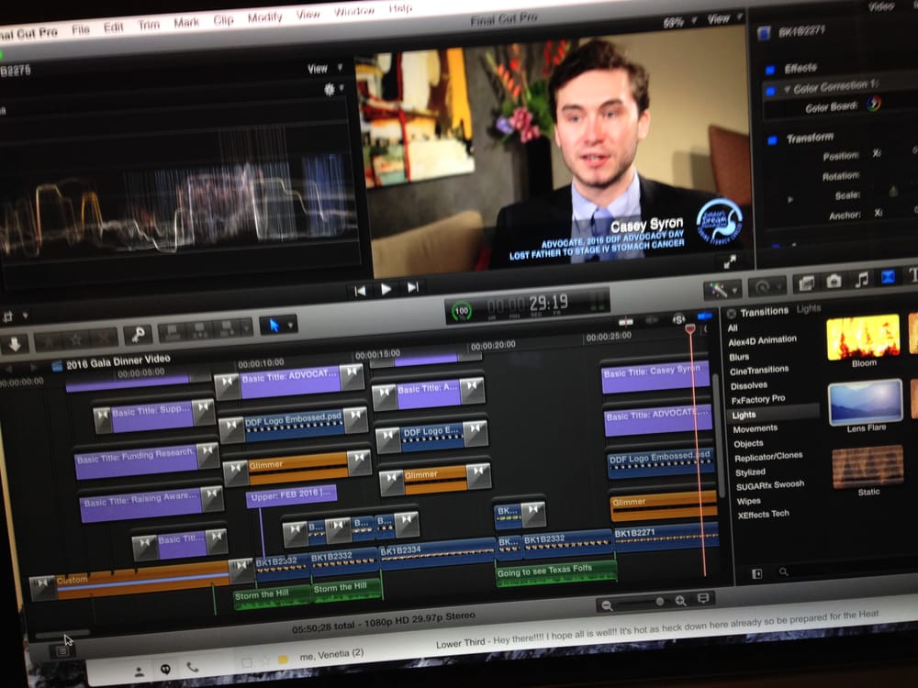This screenshot has width=918, height=688.
Task: Open the Select tool arrow dropdown
Action: 278,325
